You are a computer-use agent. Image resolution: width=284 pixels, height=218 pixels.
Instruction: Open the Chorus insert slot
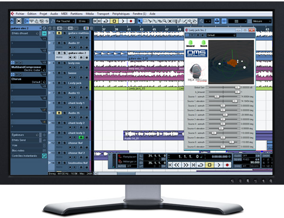point(28,80)
